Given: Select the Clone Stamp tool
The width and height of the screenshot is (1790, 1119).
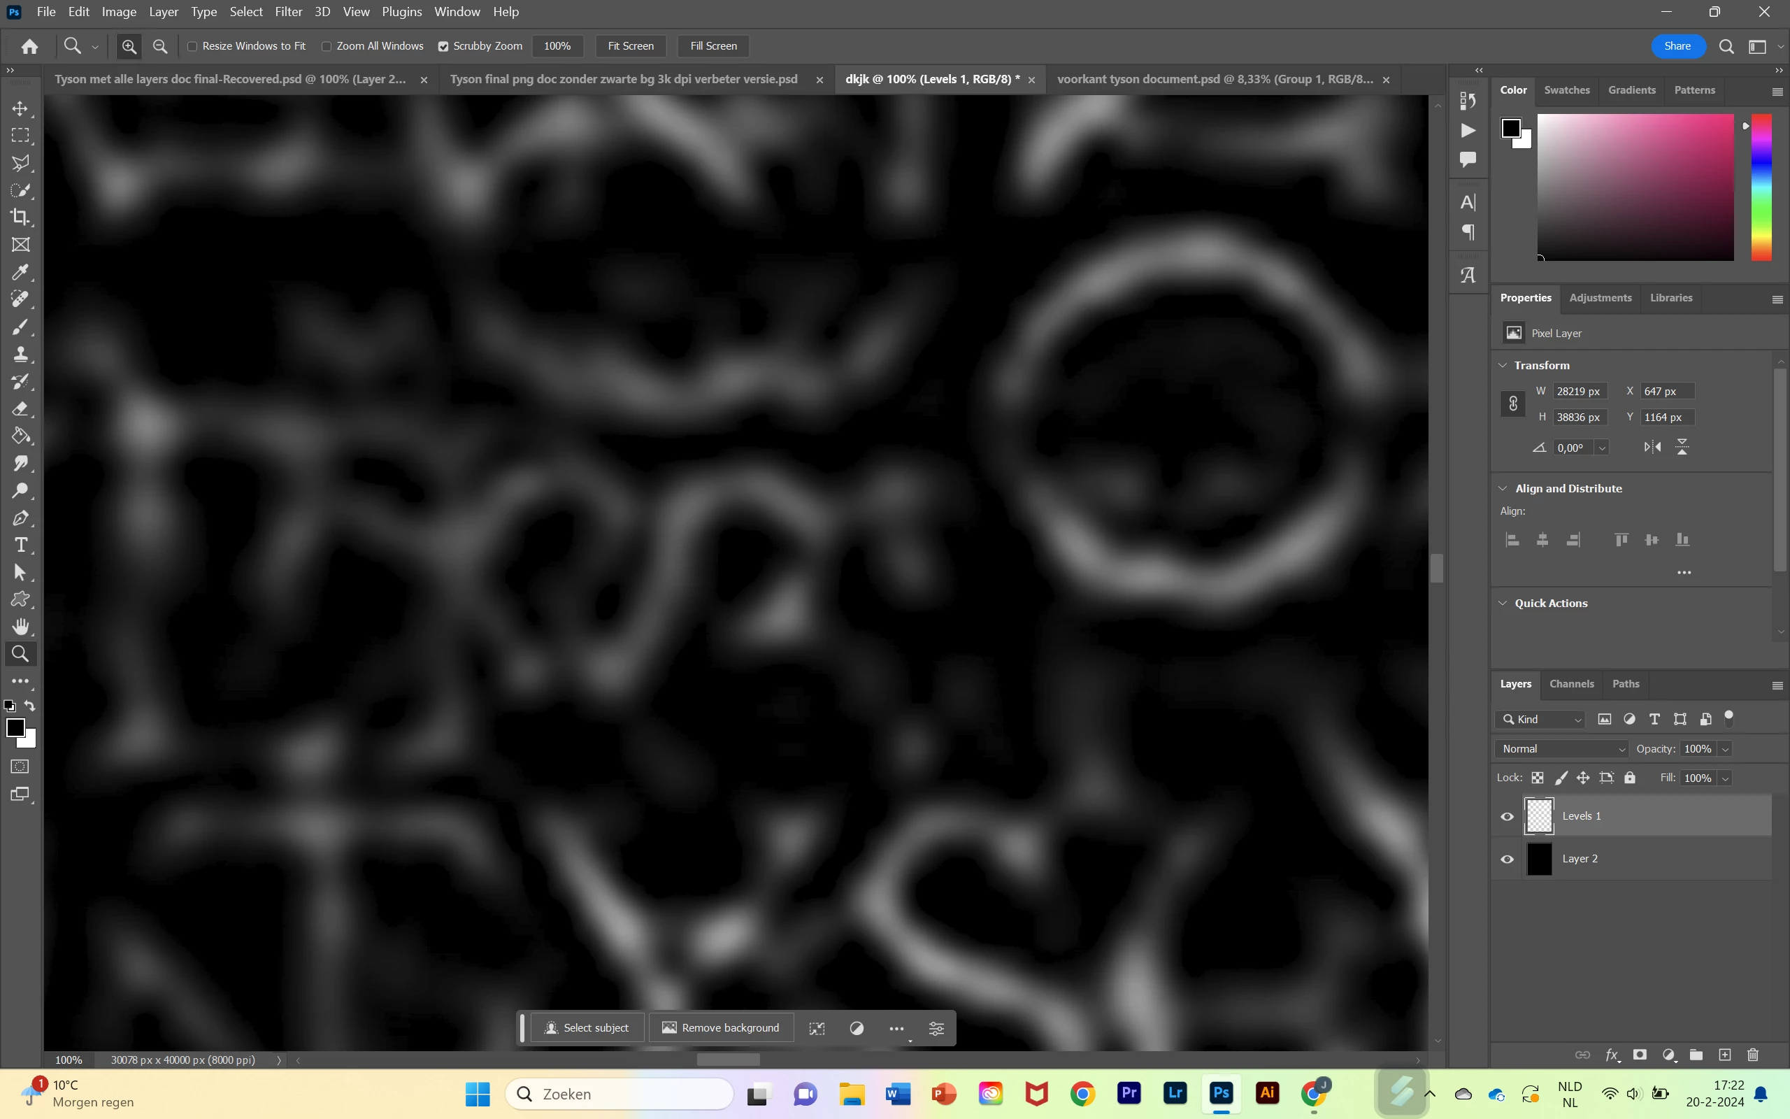Looking at the screenshot, I should (x=21, y=354).
